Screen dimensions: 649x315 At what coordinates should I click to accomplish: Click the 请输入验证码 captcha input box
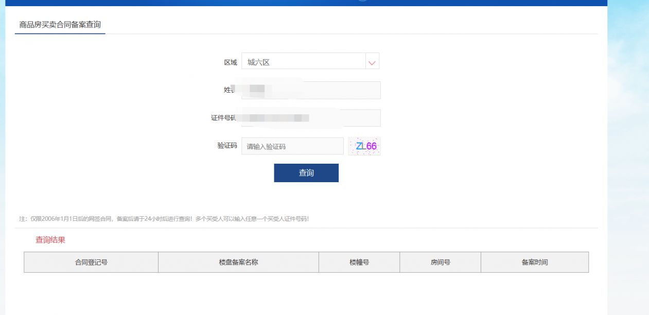click(292, 146)
